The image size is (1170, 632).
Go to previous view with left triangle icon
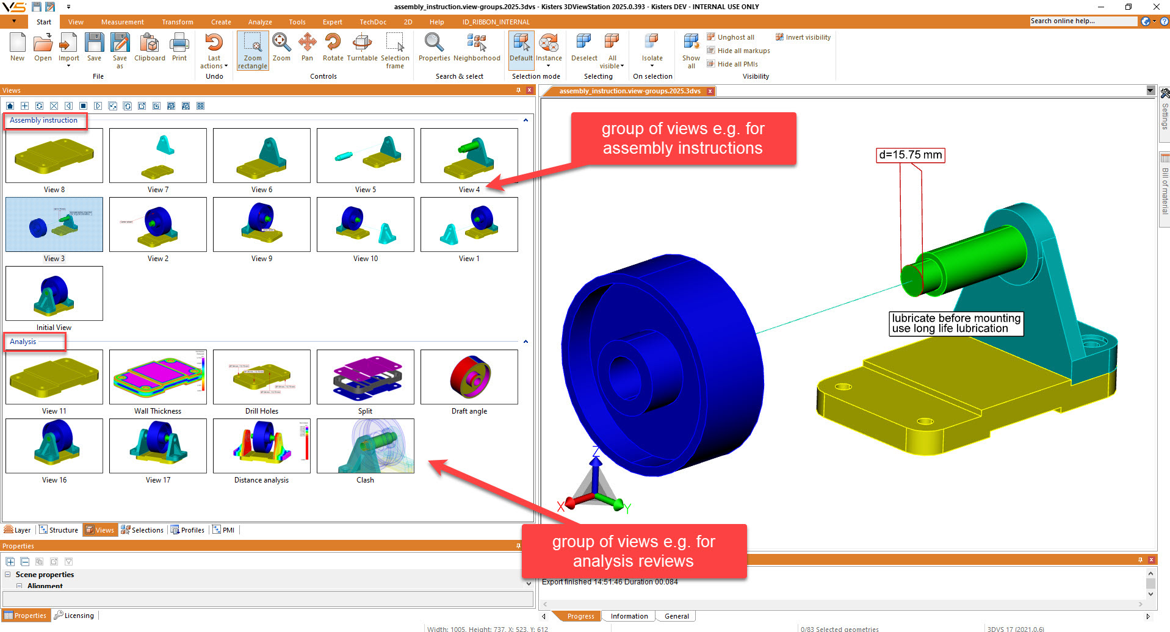(68, 106)
